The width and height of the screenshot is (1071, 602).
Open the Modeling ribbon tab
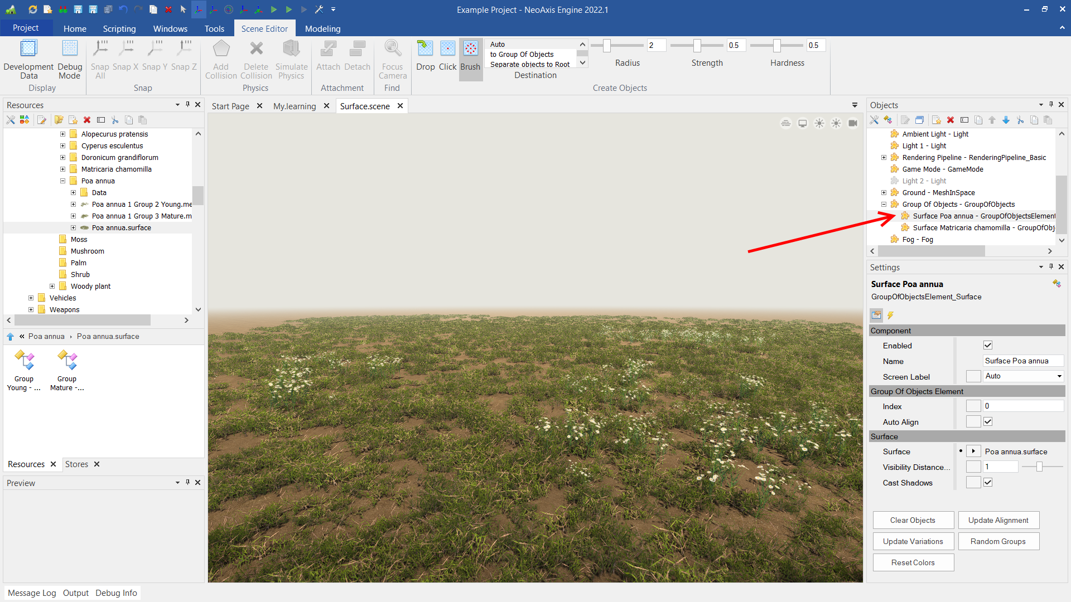(322, 28)
